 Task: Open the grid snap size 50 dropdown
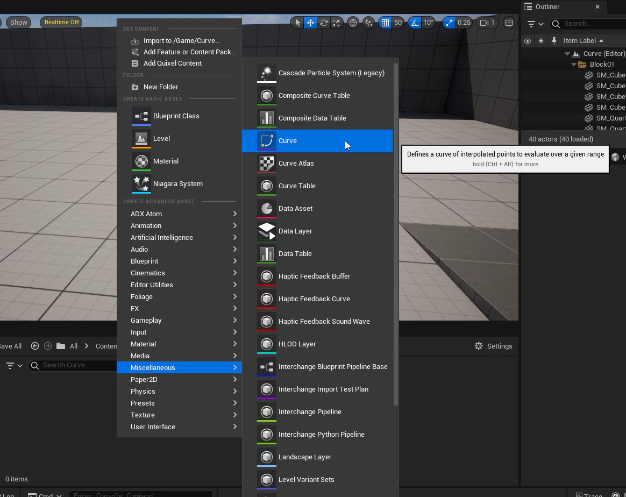point(398,23)
